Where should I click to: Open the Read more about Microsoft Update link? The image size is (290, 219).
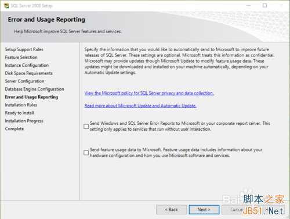point(140,106)
